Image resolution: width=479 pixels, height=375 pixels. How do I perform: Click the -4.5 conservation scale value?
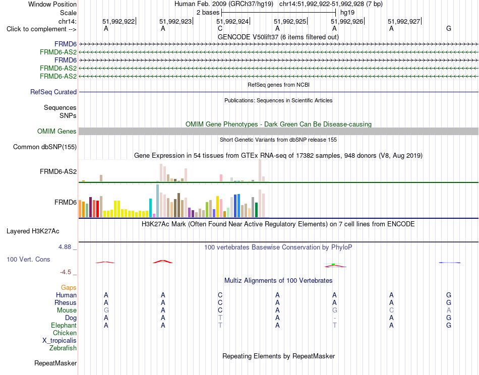click(x=66, y=272)
